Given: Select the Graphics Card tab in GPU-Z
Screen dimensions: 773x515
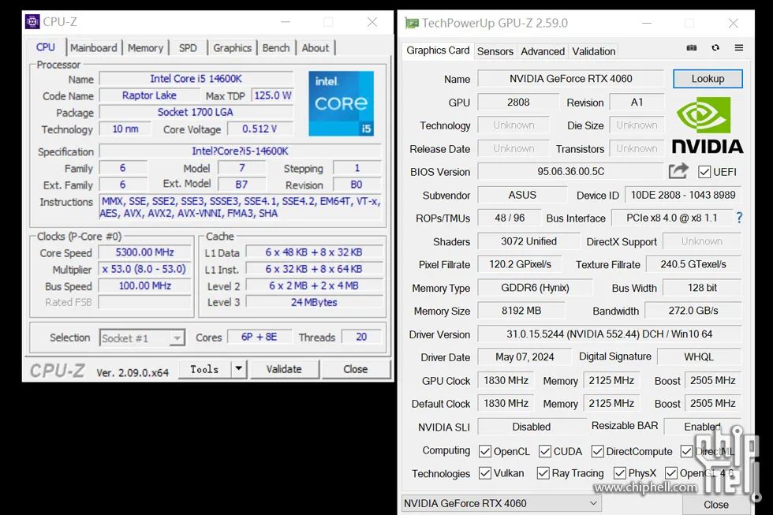Looking at the screenshot, I should coord(438,50).
